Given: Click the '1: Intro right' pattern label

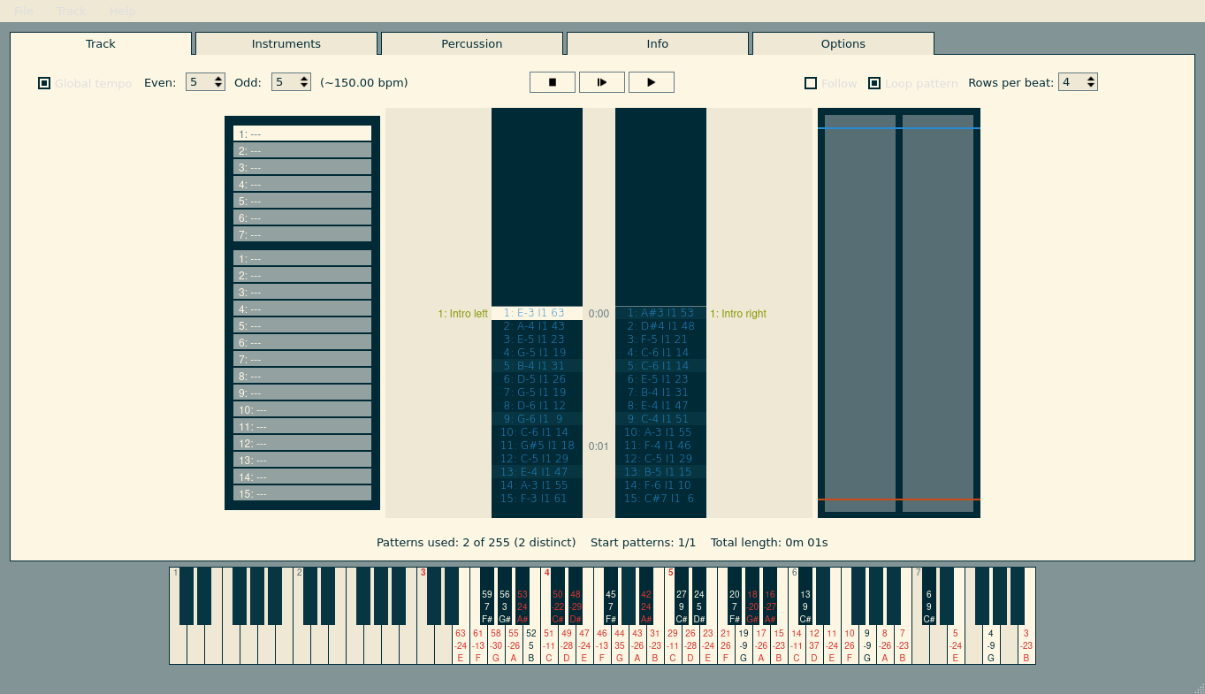Looking at the screenshot, I should click(x=738, y=314).
